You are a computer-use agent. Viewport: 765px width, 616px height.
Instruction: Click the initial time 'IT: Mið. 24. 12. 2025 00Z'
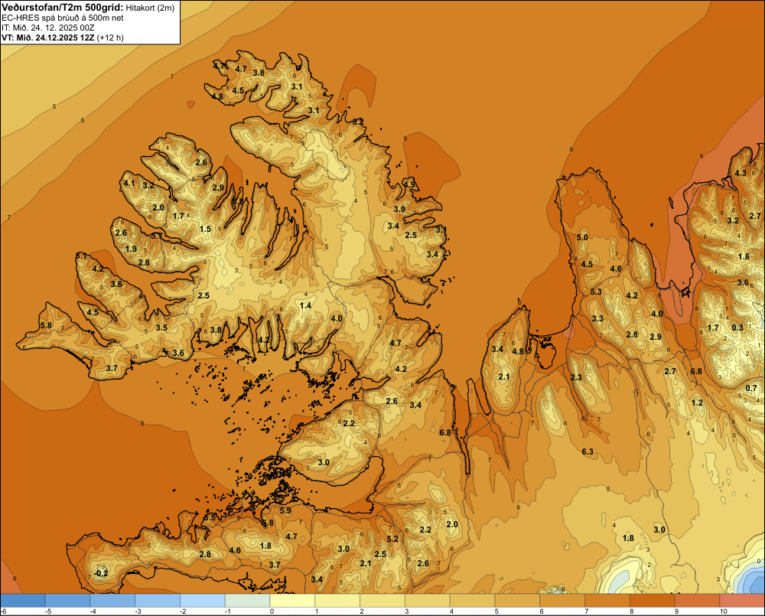[47, 28]
